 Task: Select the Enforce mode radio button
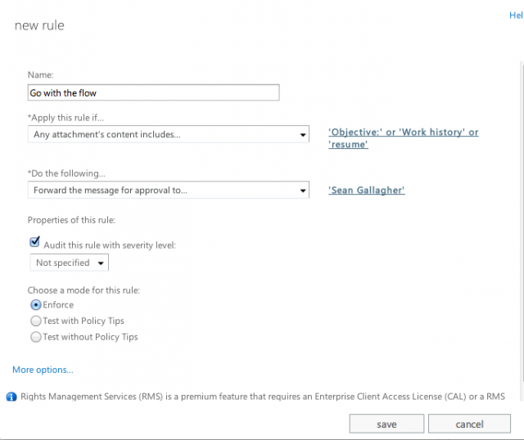click(36, 305)
